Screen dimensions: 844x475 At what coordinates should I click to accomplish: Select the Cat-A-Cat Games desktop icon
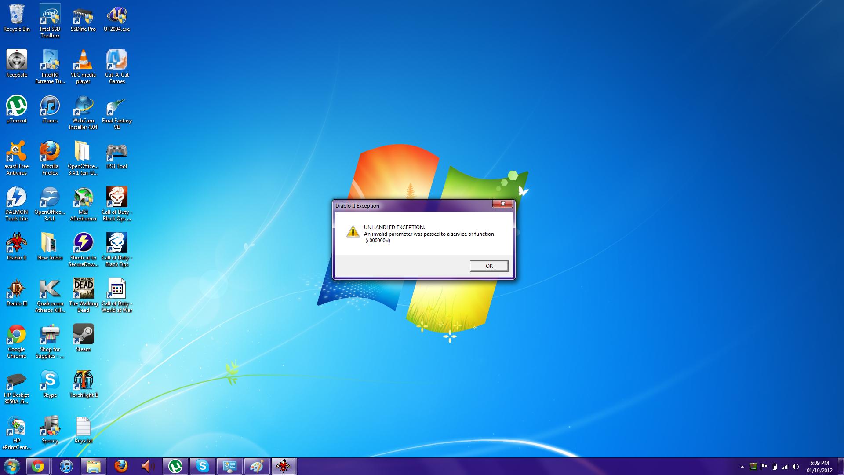coord(116,67)
